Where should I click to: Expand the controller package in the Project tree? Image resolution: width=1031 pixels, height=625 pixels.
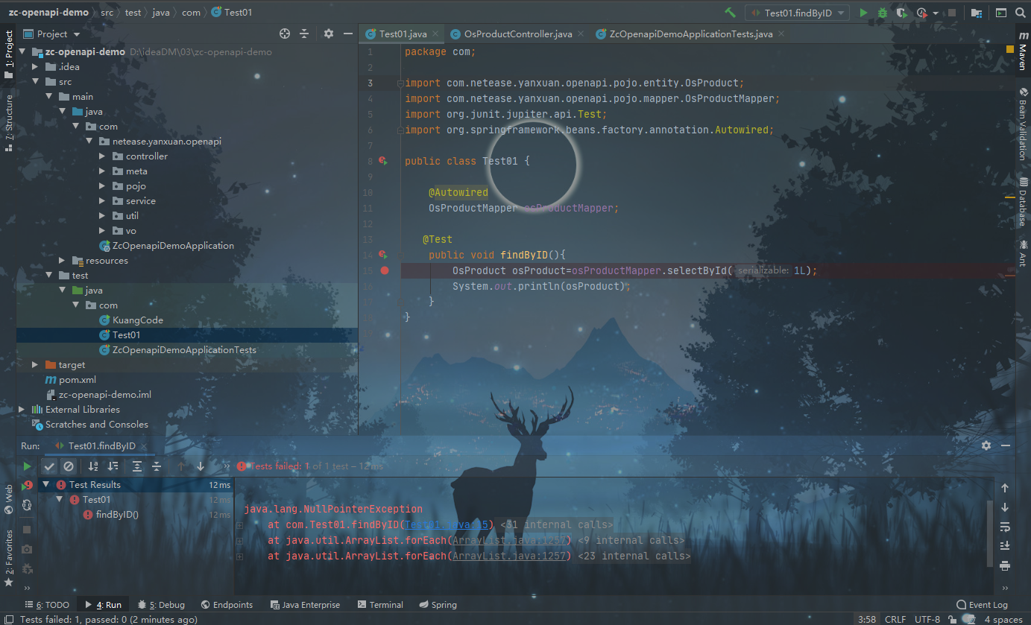pyautogui.click(x=103, y=156)
